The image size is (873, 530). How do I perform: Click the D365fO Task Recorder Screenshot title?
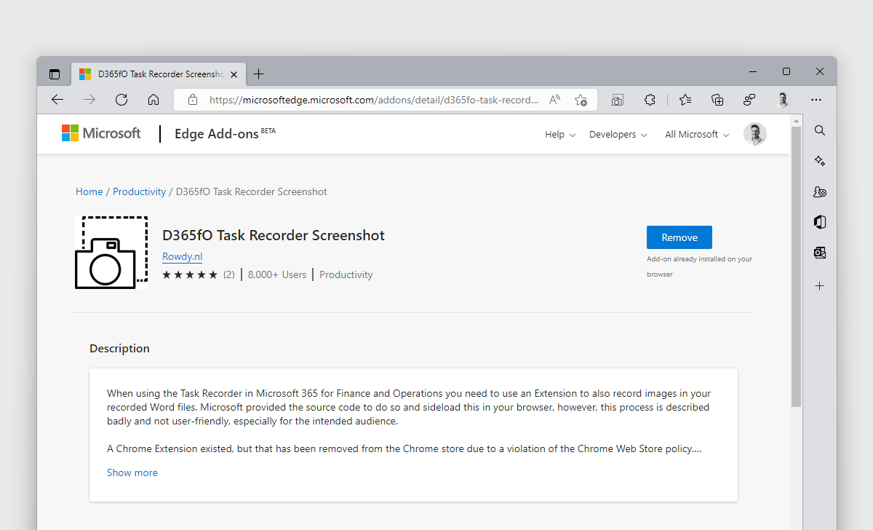(274, 235)
